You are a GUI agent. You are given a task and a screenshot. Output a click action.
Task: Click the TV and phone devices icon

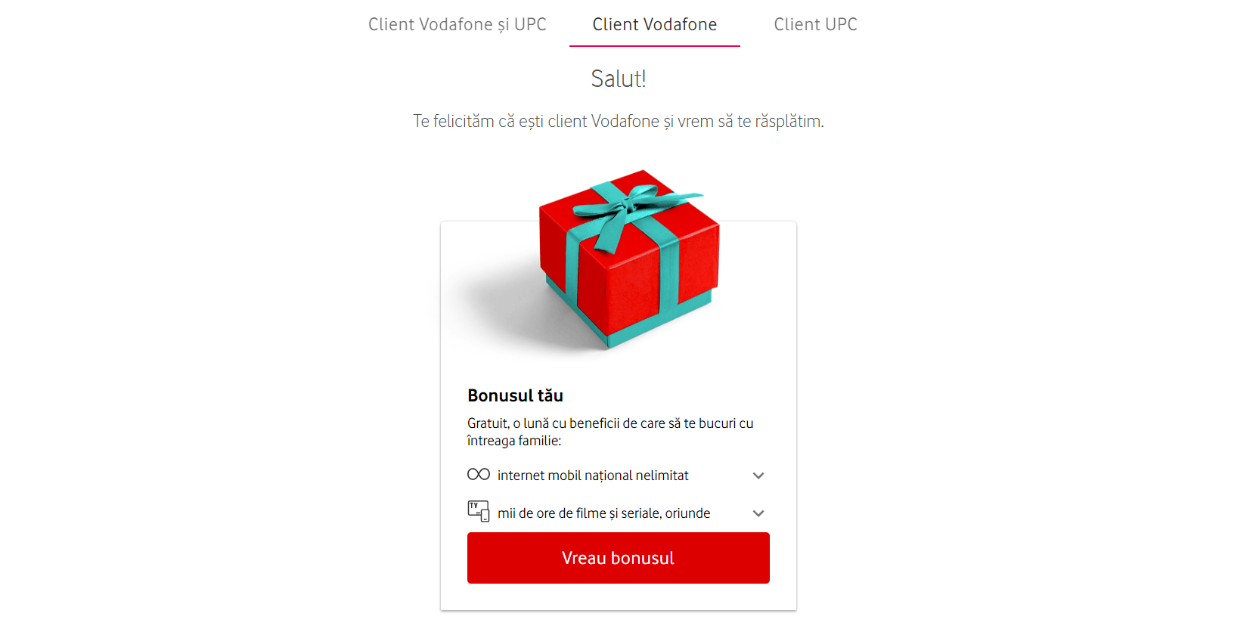click(x=478, y=512)
